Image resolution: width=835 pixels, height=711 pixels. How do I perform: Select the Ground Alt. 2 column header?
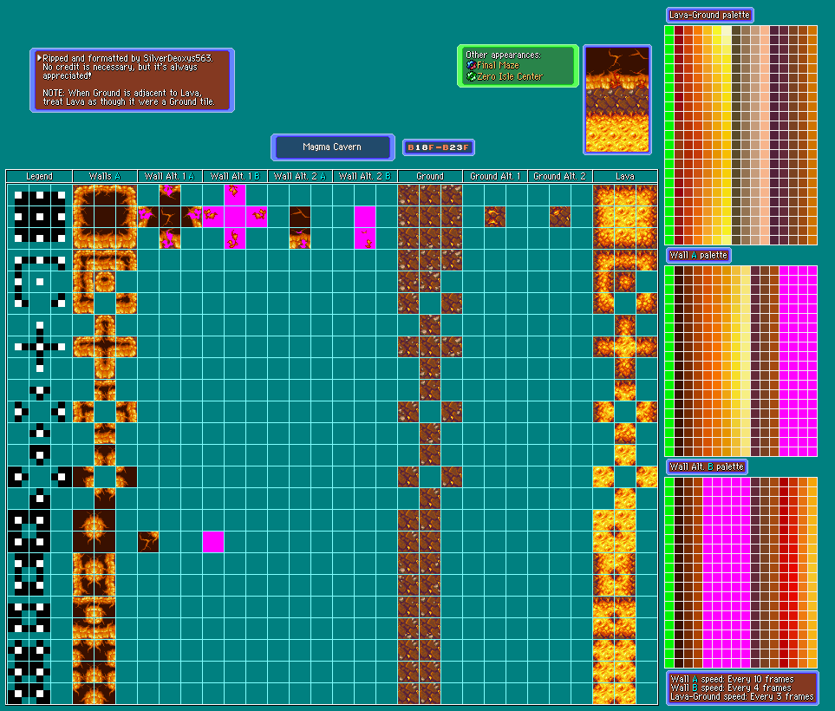559,176
